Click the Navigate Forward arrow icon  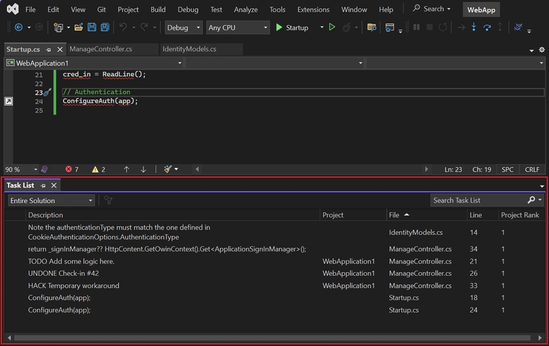coord(39,27)
